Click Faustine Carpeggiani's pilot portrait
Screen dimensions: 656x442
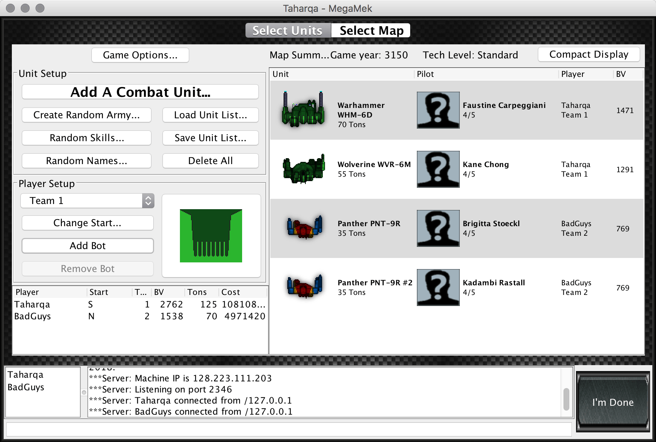[438, 110]
